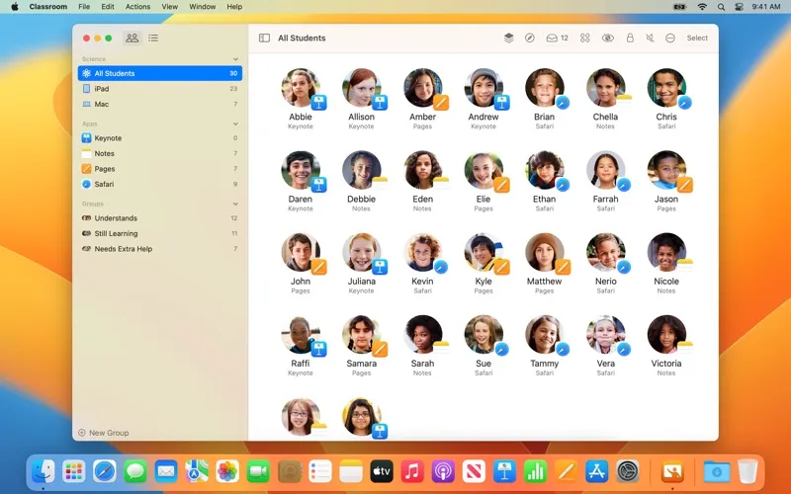This screenshot has height=494, width=791.
Task: Open Numbers in the Dock
Action: coord(535,472)
